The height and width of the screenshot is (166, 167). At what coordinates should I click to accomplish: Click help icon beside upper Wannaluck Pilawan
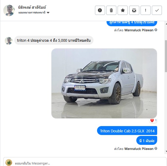pos(156,30)
